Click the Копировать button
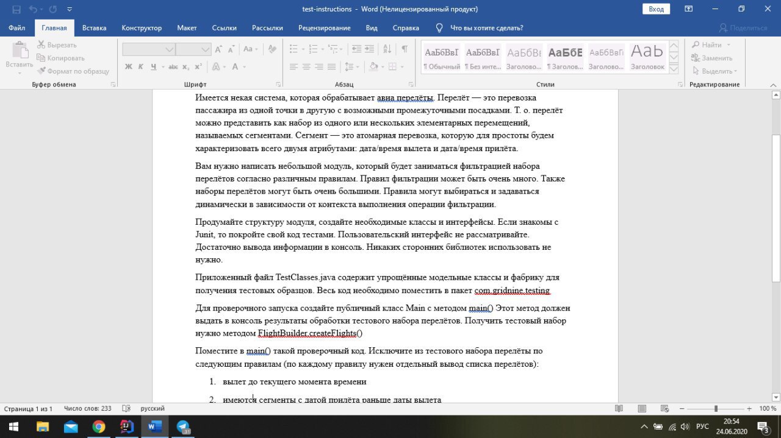This screenshot has height=438, width=781. pyautogui.click(x=60, y=58)
